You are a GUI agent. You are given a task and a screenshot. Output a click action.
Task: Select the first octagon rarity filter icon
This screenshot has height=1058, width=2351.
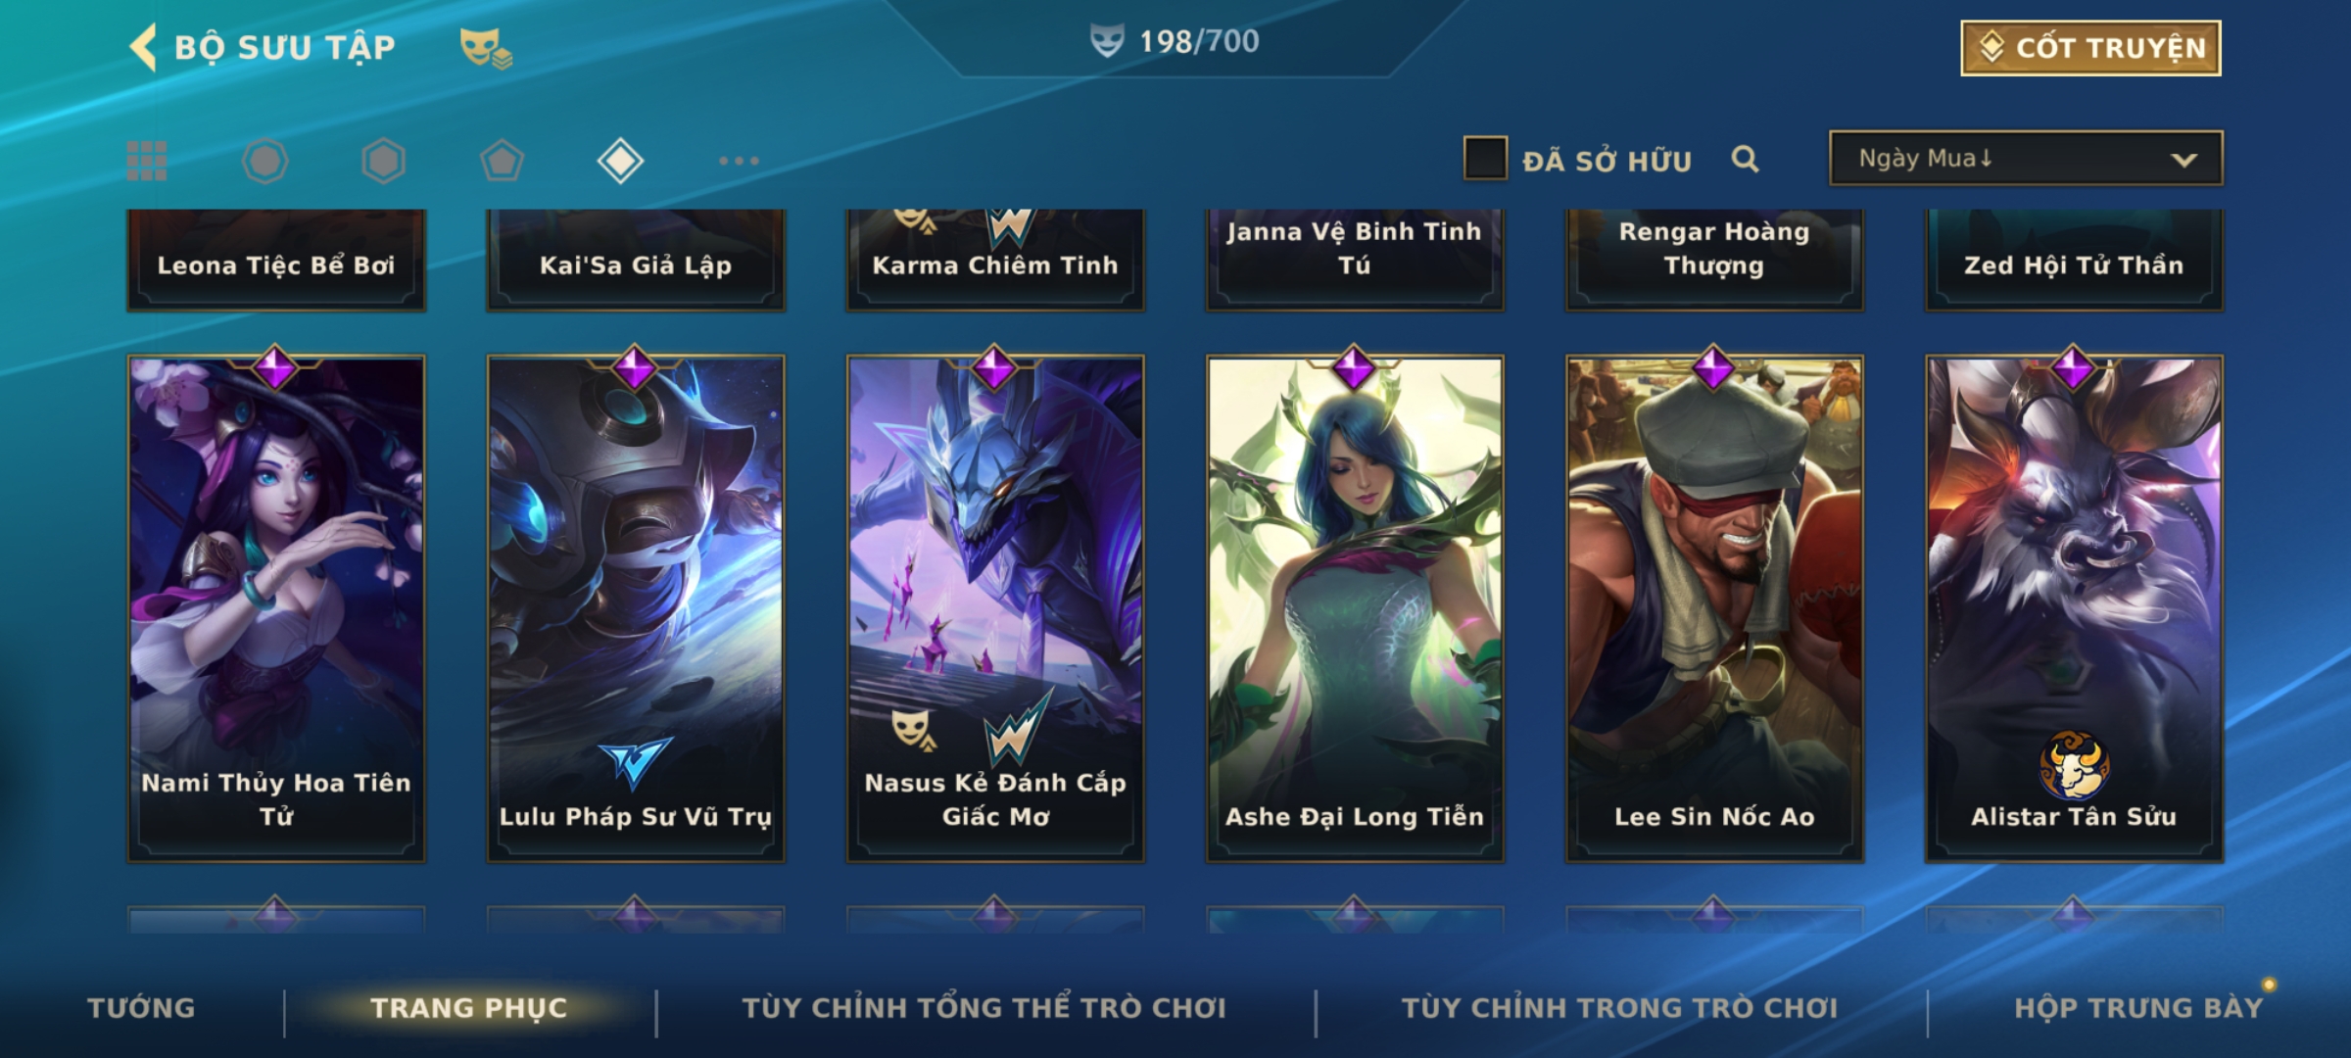(265, 161)
